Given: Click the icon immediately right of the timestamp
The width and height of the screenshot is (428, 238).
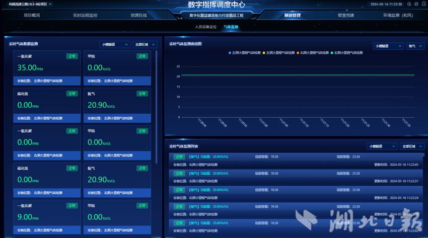Looking at the screenshot, I should 409,4.
